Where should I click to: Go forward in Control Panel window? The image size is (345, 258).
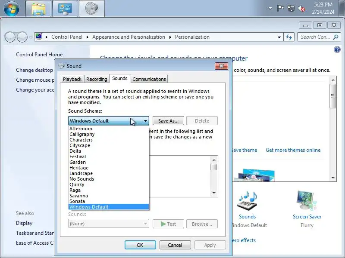[22, 37]
